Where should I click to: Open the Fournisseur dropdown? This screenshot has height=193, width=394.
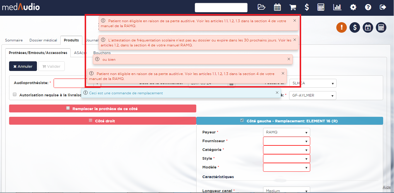[x=286, y=141]
